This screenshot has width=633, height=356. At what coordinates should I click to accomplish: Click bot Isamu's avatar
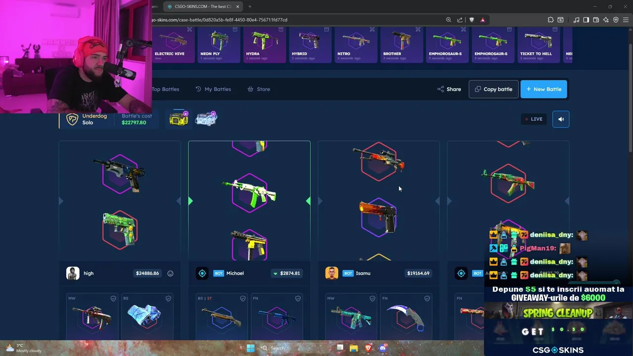pos(332,273)
